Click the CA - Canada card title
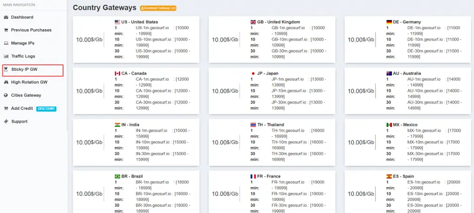 pos(134,74)
